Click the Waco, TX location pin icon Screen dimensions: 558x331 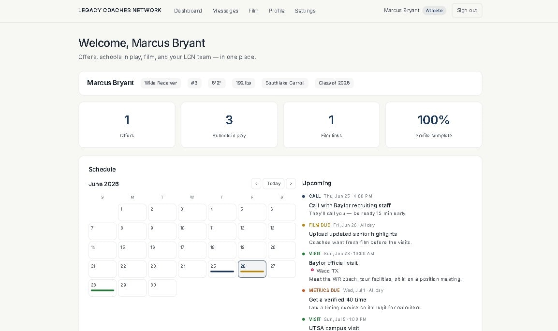[x=312, y=270]
